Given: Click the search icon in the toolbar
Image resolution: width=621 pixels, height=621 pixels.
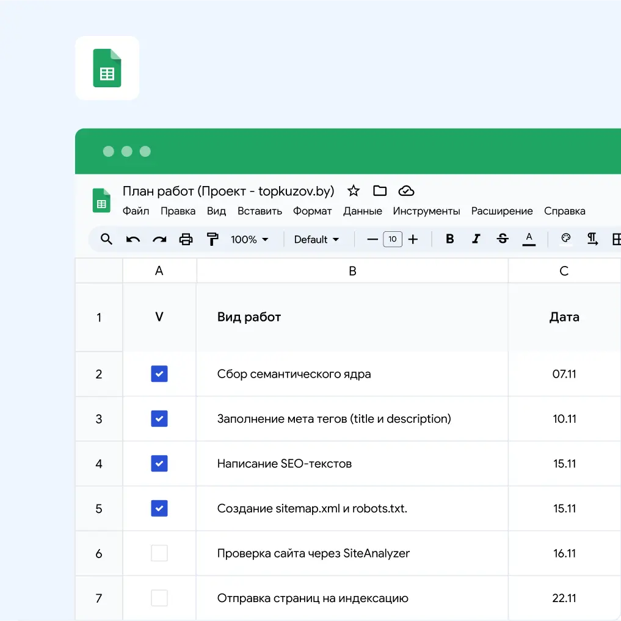Looking at the screenshot, I should point(106,239).
